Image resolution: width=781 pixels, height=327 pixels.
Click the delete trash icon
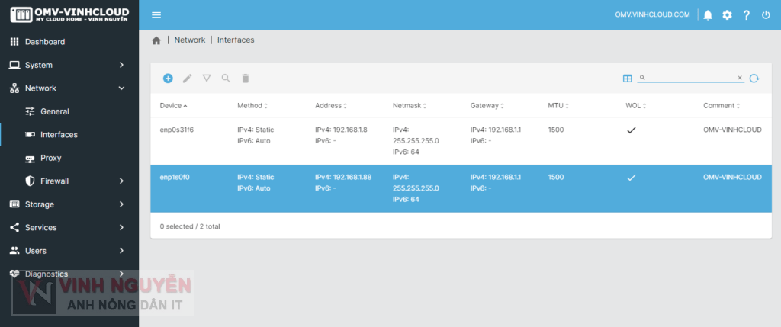[x=246, y=79]
